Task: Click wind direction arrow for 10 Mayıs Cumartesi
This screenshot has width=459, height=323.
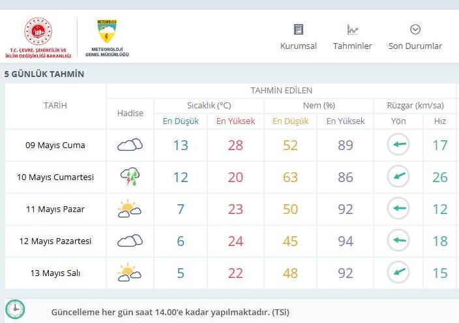Action: (x=398, y=176)
